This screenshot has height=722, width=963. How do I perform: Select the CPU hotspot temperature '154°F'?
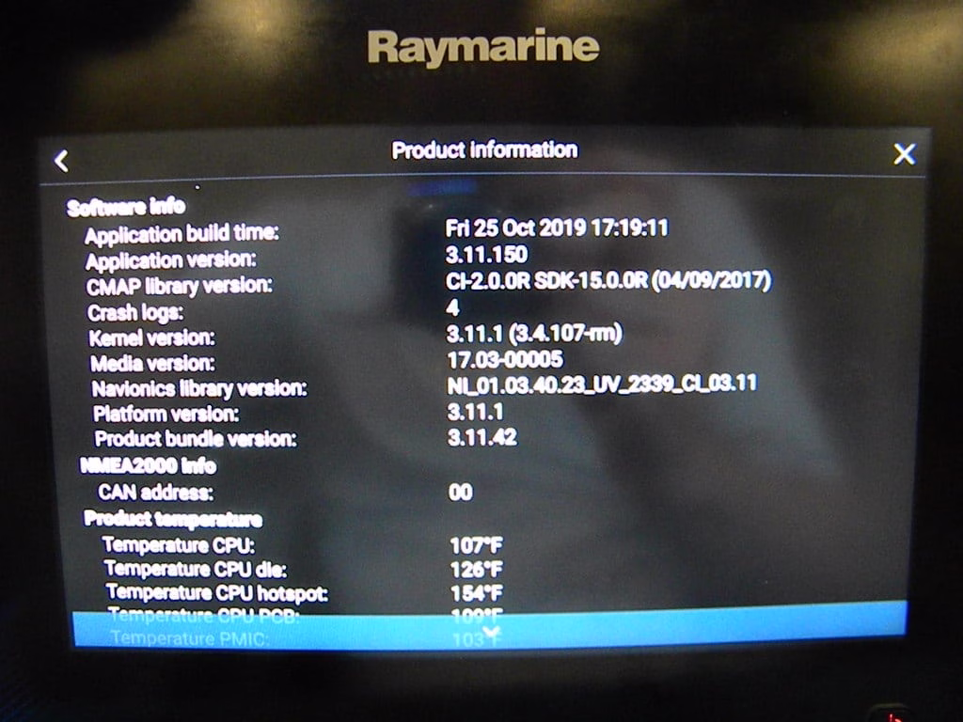[x=477, y=593]
